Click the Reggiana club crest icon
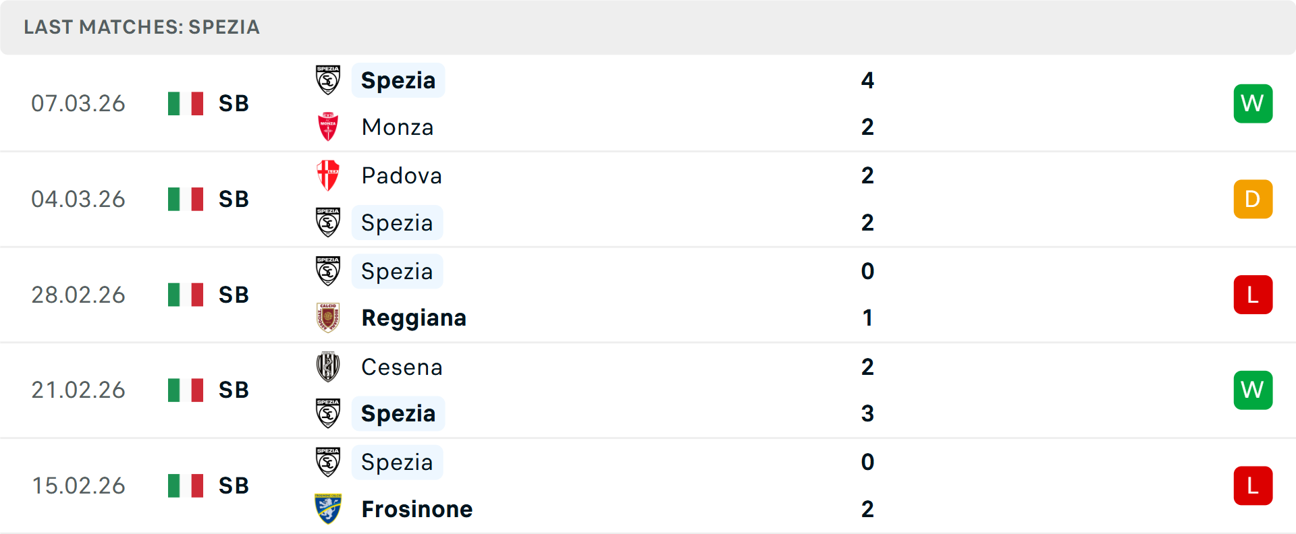Viewport: 1296px width, 534px height. point(328,318)
